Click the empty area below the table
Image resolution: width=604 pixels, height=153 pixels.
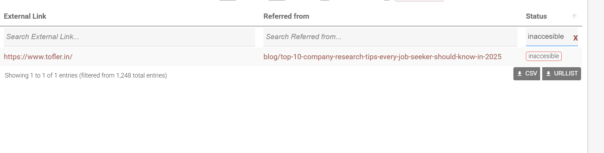tap(278, 118)
